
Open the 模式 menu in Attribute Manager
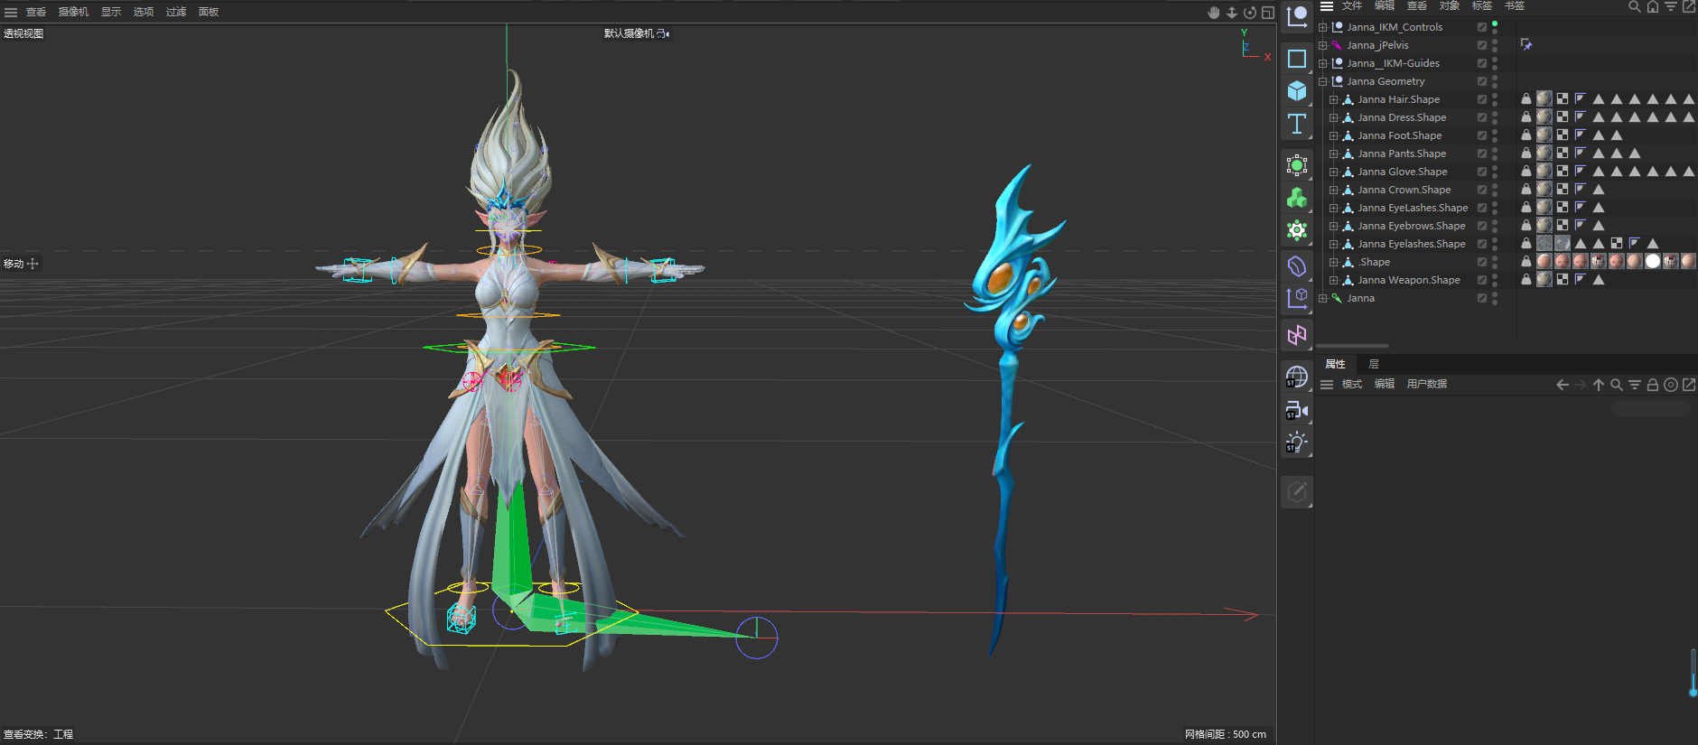[1352, 384]
